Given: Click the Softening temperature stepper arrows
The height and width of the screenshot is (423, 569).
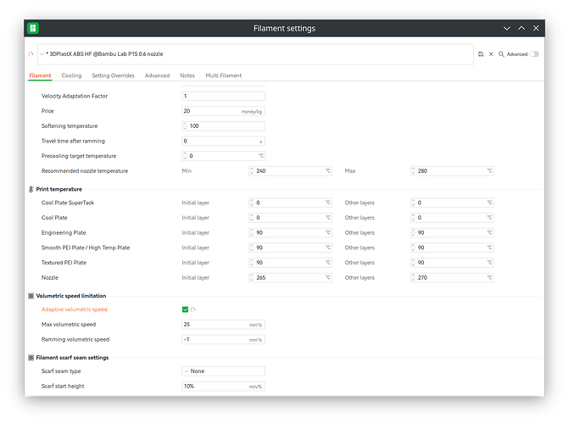Looking at the screenshot, I should (x=185, y=126).
